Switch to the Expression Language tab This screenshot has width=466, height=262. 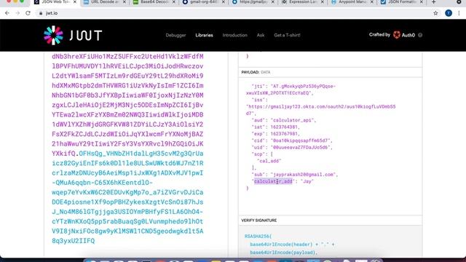pyautogui.click(x=302, y=2)
